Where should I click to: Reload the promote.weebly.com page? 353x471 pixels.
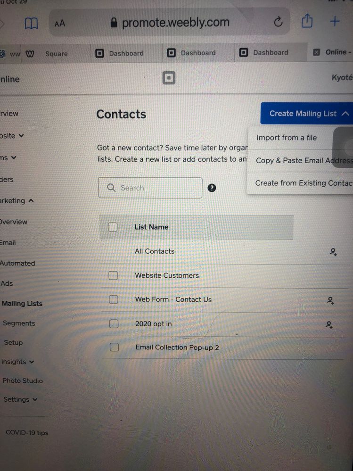[x=278, y=22]
